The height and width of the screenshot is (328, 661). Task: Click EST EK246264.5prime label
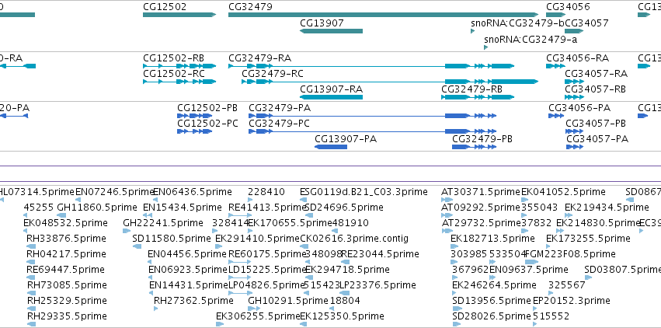[495, 285]
